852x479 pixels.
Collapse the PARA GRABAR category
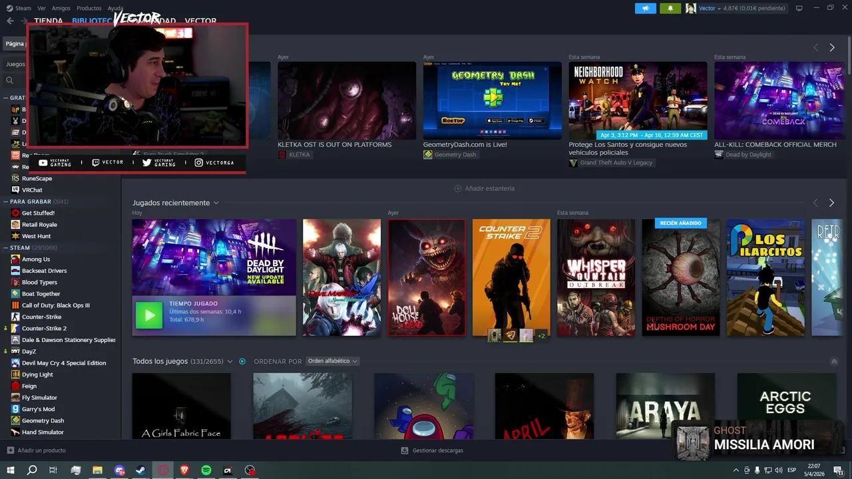coord(5,202)
